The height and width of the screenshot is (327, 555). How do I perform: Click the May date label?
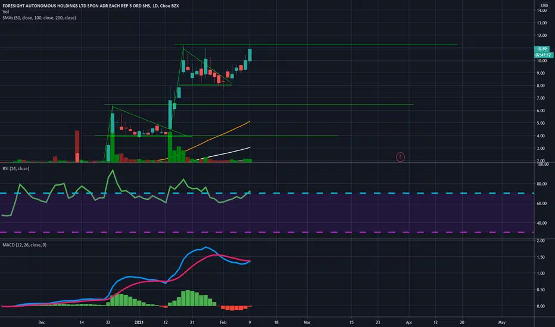tap(501, 322)
